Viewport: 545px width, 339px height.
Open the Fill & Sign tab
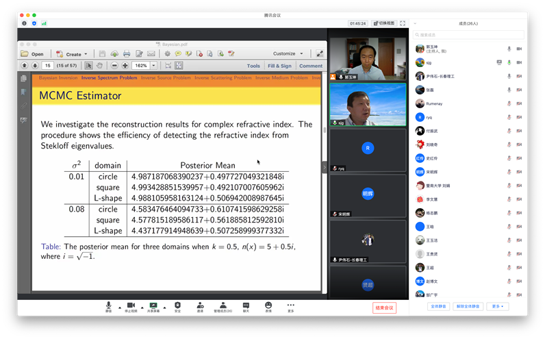(x=279, y=66)
